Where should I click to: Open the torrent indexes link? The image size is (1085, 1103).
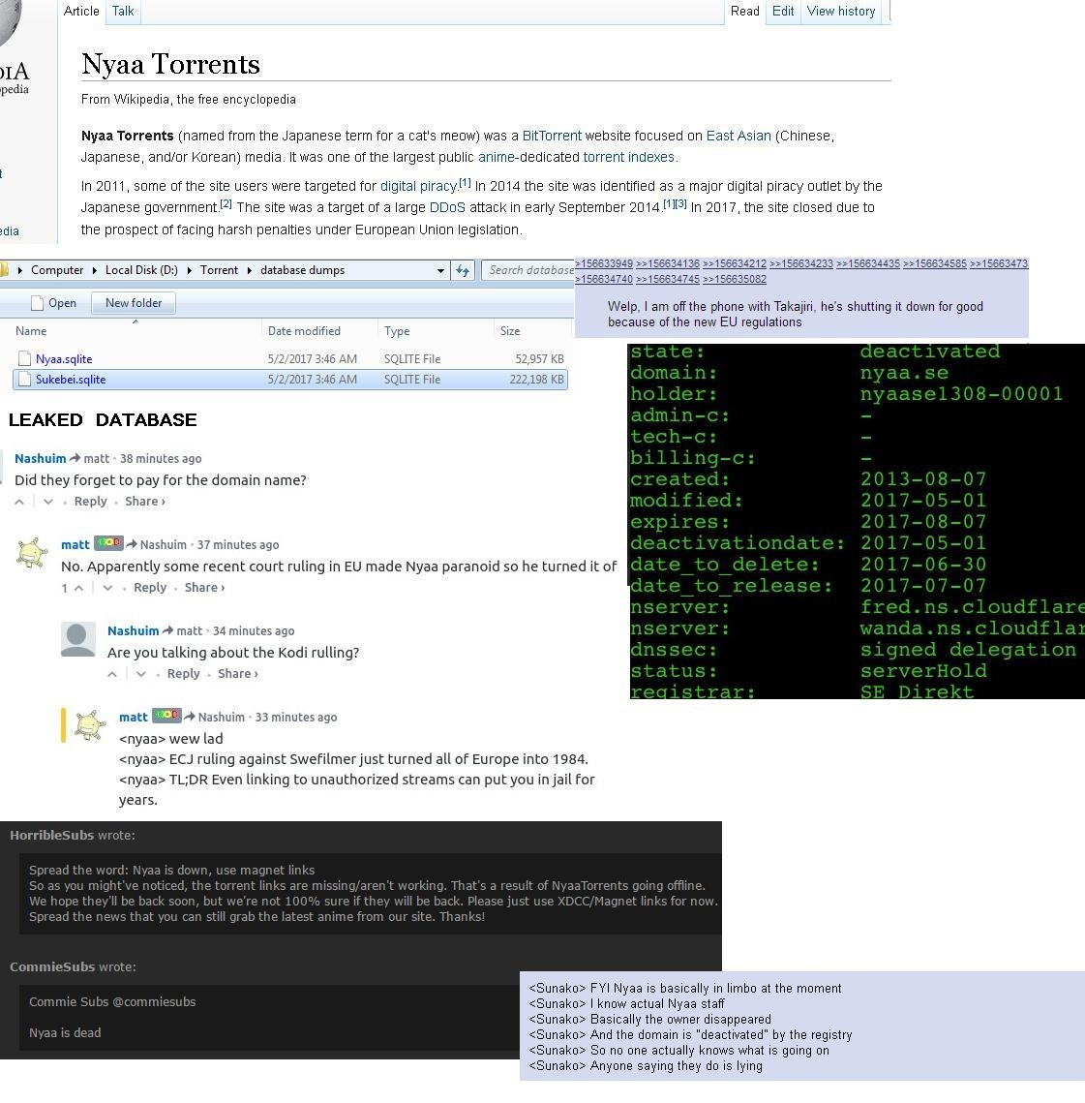click(628, 157)
